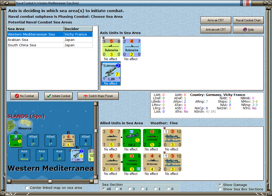Click the No Combat button
This screenshot has height=196, width=272.
[24, 96]
